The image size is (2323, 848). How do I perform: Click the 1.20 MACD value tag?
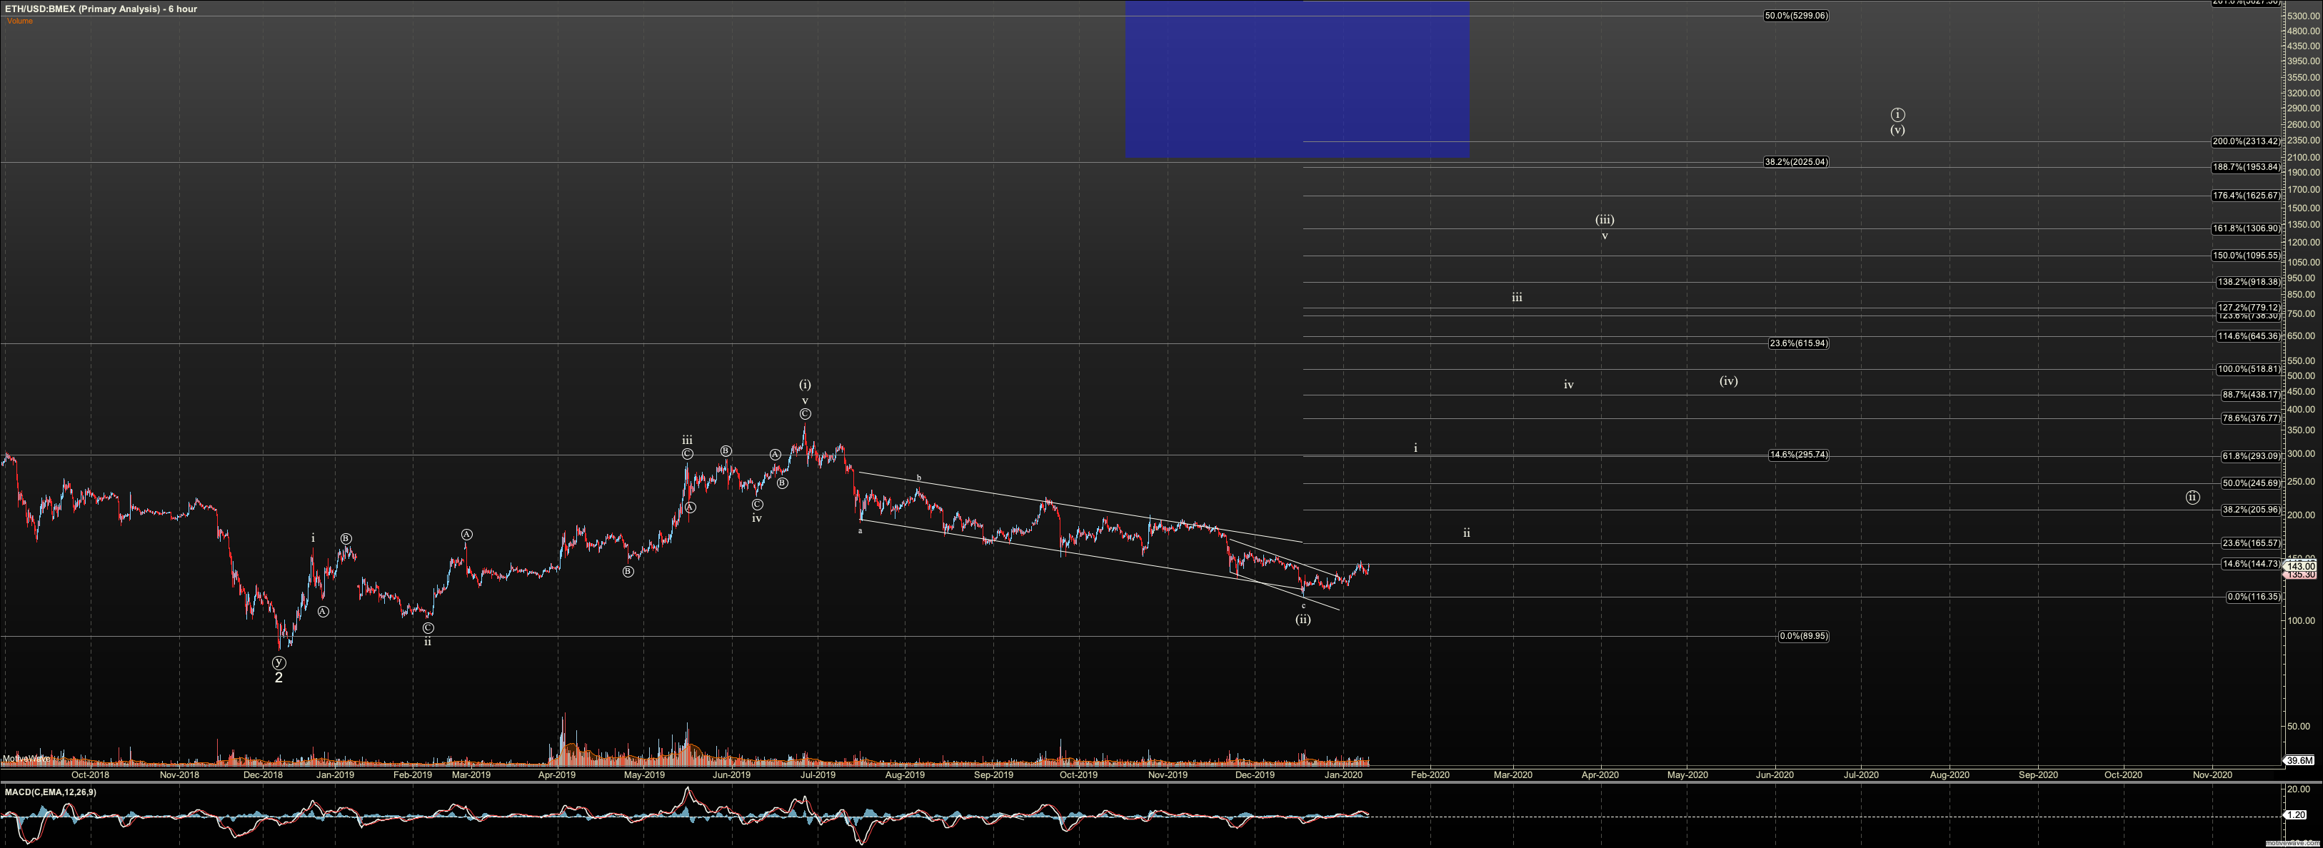[2298, 814]
